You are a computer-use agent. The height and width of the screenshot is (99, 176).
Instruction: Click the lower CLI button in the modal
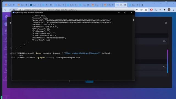click(x=165, y=67)
